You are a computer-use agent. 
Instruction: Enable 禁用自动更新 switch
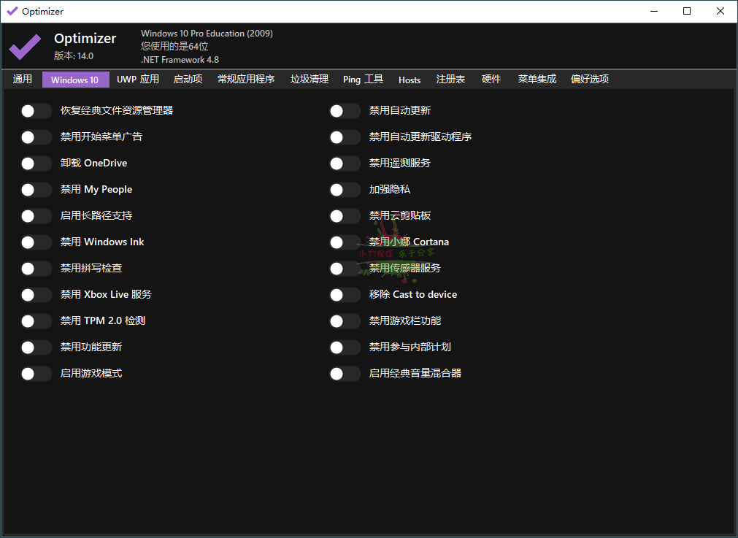pyautogui.click(x=345, y=110)
